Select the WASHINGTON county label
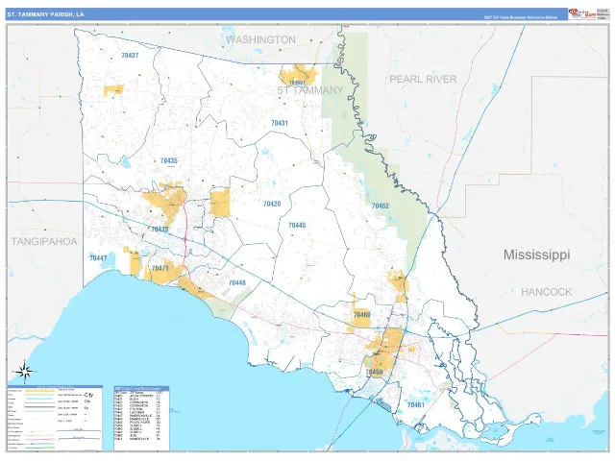Image resolution: width=615 pixels, height=461 pixels. tap(260, 39)
